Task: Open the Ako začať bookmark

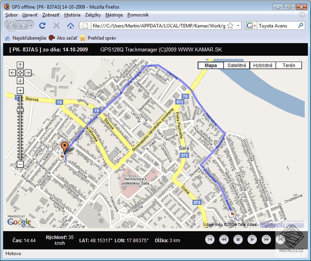Action: tap(63, 38)
